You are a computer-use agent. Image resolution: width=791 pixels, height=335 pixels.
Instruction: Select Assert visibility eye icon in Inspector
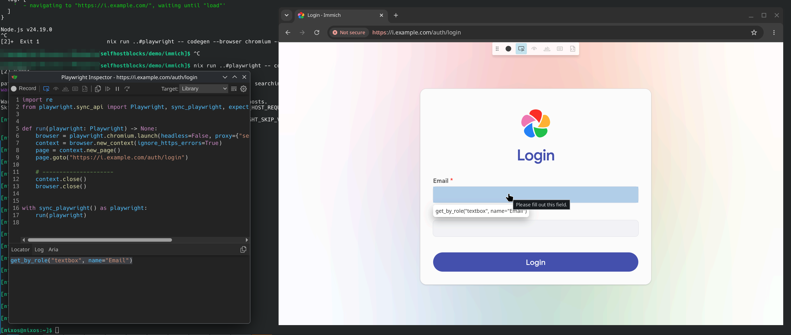[56, 88]
